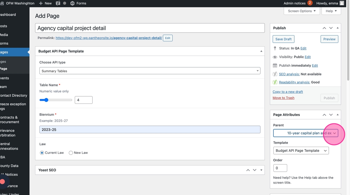Click the Table Name range slider
Image resolution: width=350 pixels, height=195 pixels.
[56, 100]
